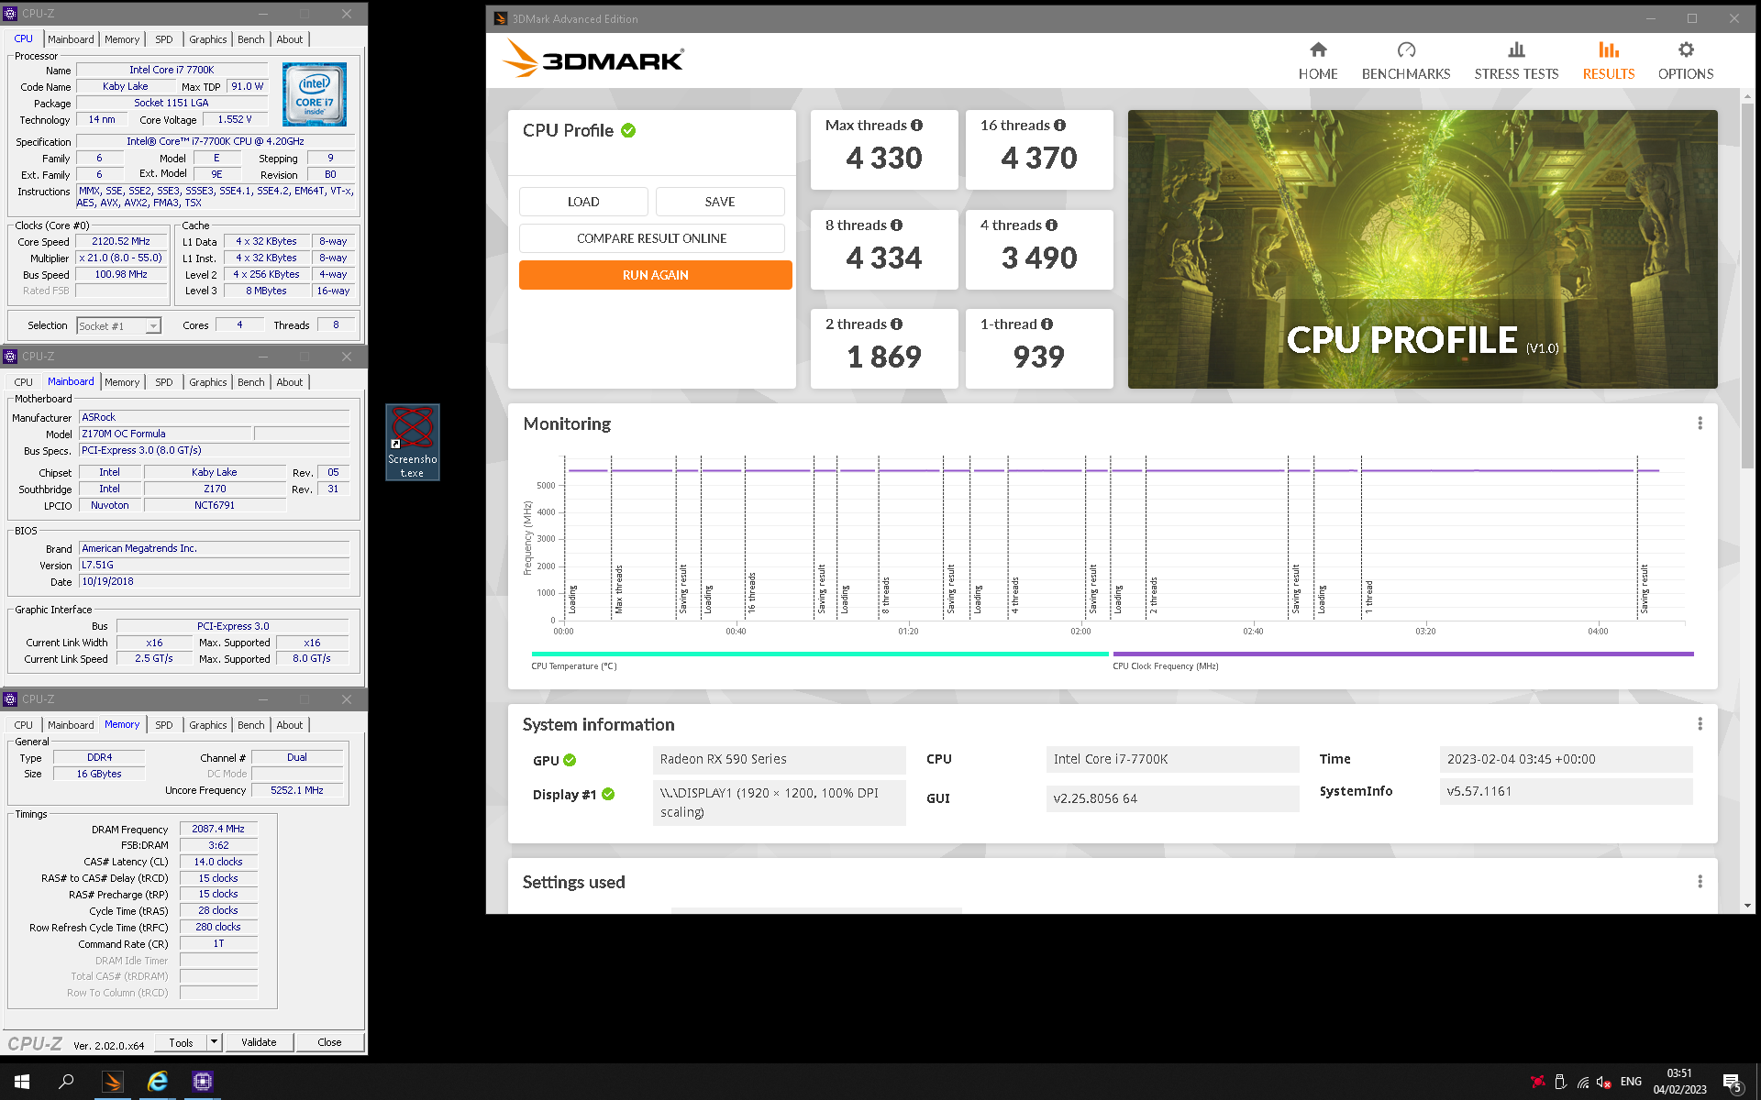The height and width of the screenshot is (1100, 1761).
Task: Open Memory tab in top CPU-Z window
Action: click(122, 39)
